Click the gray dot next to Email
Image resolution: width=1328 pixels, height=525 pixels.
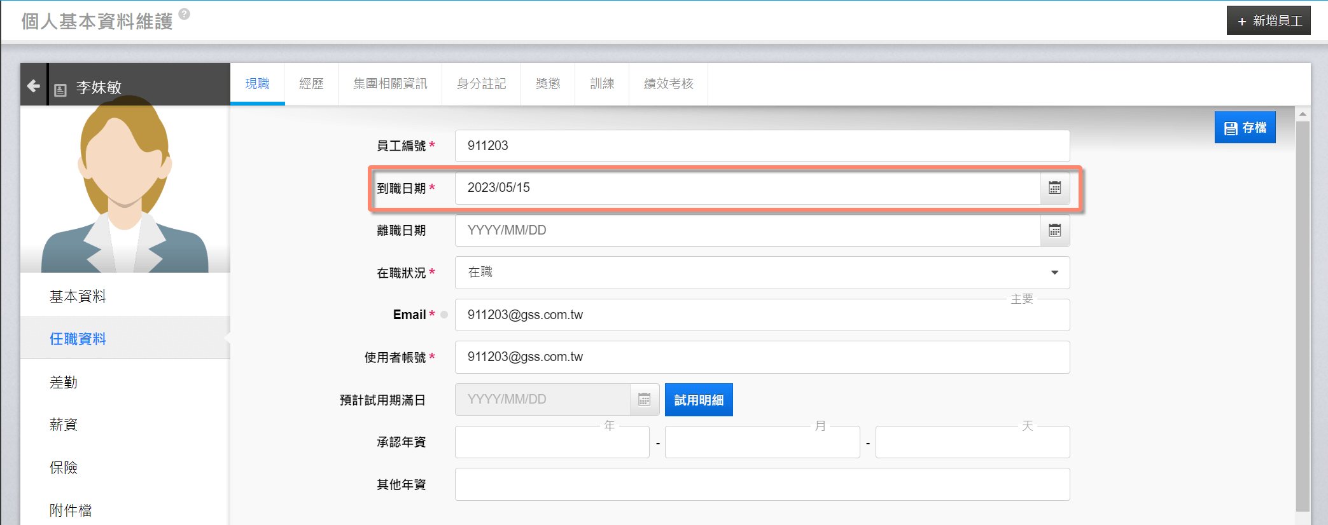tap(444, 315)
